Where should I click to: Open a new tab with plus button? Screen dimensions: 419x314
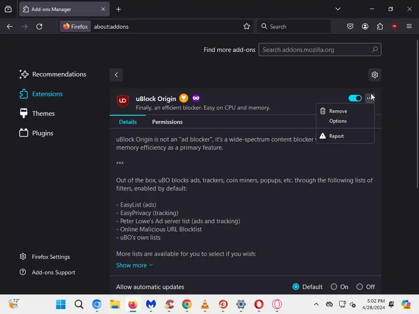tap(118, 9)
